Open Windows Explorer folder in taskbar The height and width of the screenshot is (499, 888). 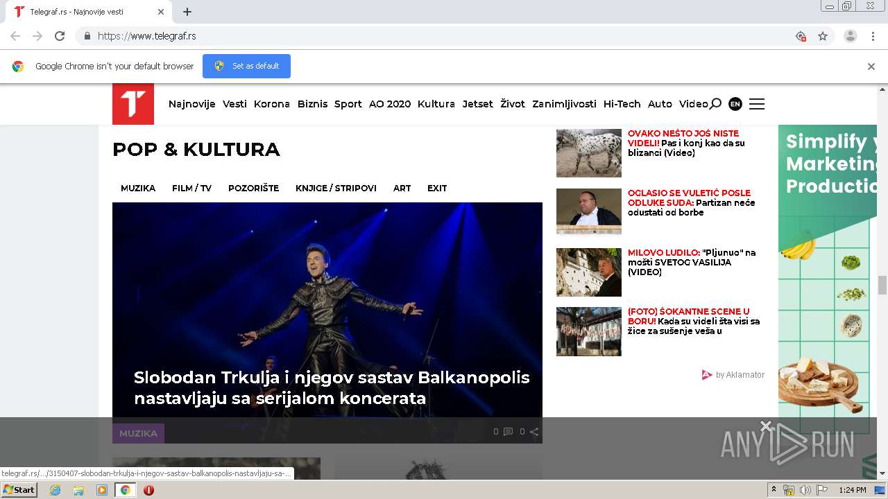[78, 490]
